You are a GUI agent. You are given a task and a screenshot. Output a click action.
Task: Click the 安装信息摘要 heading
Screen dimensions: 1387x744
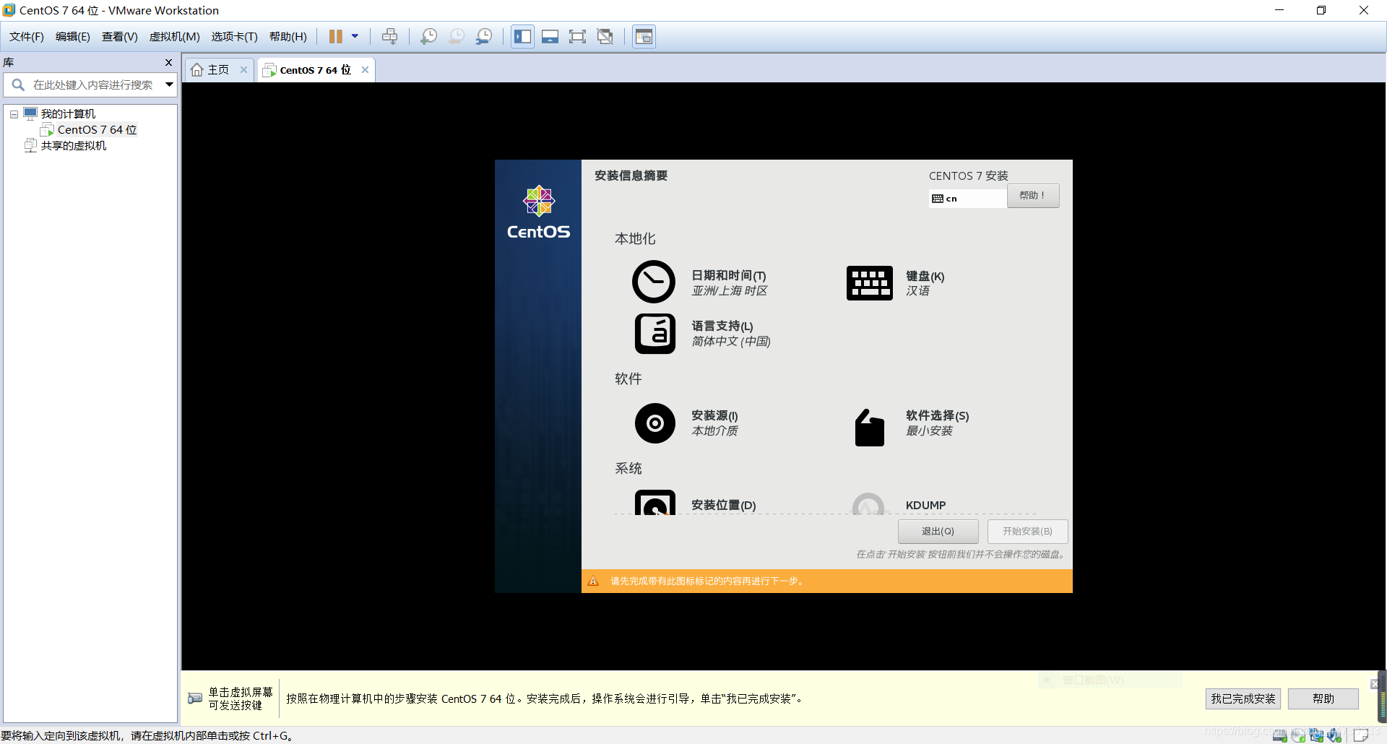click(x=631, y=176)
